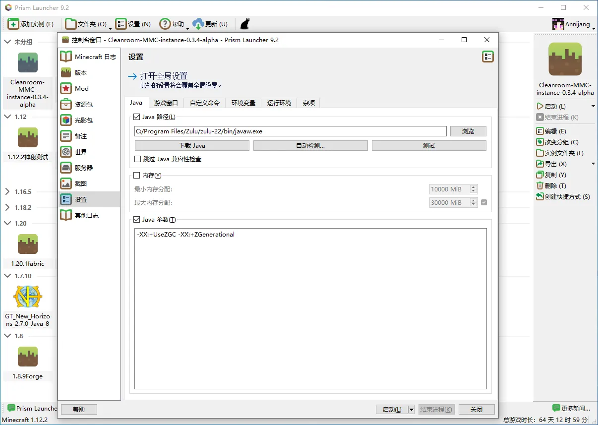Open dropdown arrow beside 启动(L) button
The height and width of the screenshot is (425, 598).
[x=411, y=410]
